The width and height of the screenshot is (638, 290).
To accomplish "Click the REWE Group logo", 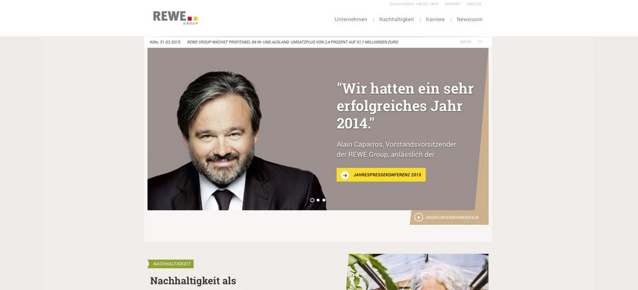I will [x=175, y=18].
